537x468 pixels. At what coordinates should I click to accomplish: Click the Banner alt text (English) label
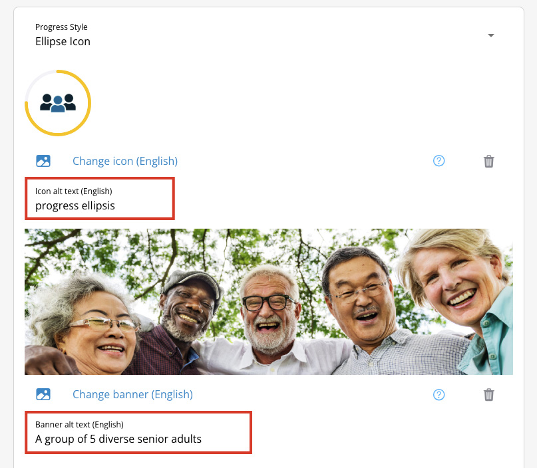79,424
